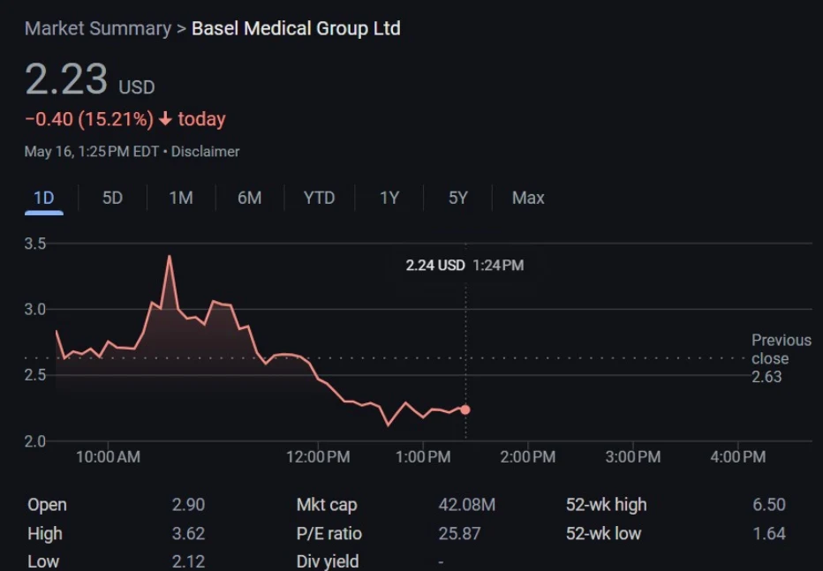Click the 10:00 AM axis label
The width and height of the screenshot is (823, 571).
click(x=108, y=456)
